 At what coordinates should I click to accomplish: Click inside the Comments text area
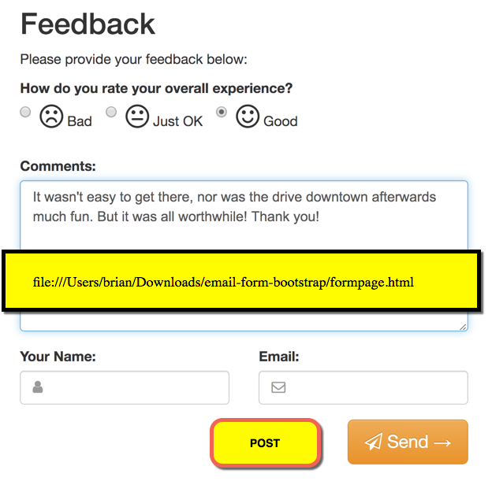tap(244, 216)
